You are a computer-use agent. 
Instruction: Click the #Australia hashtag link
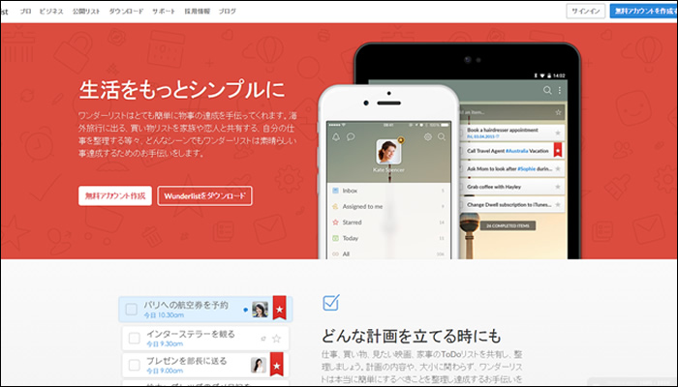tap(516, 151)
